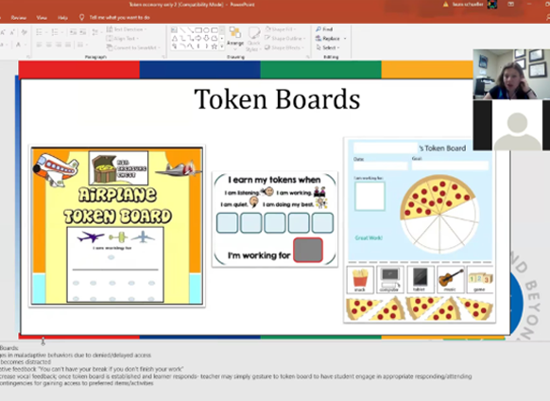This screenshot has height=401, width=550.
Task: Open Ribbon Display Options icon
Action: click(x=510, y=4)
